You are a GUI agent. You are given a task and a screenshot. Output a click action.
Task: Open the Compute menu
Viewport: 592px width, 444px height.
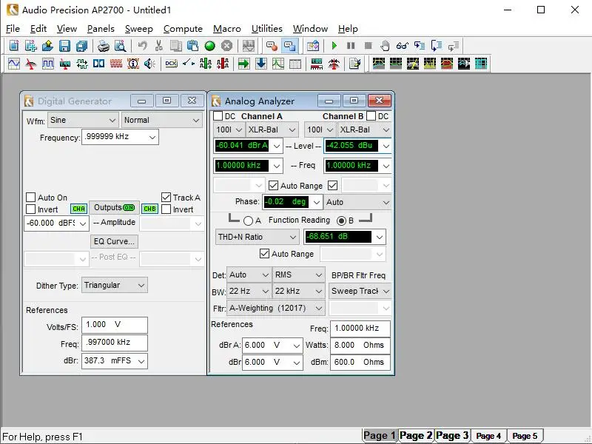click(x=183, y=29)
